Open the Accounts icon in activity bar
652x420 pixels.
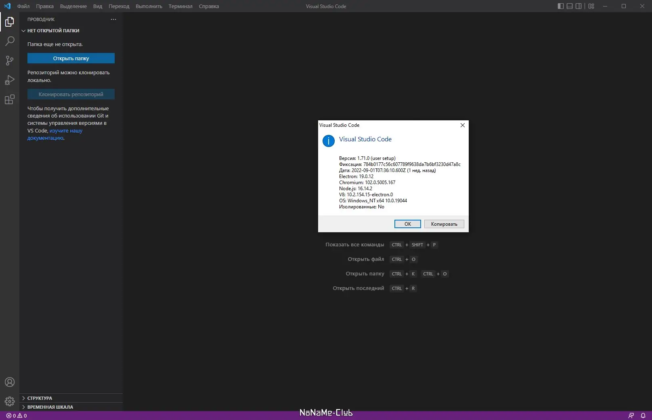[10, 382]
